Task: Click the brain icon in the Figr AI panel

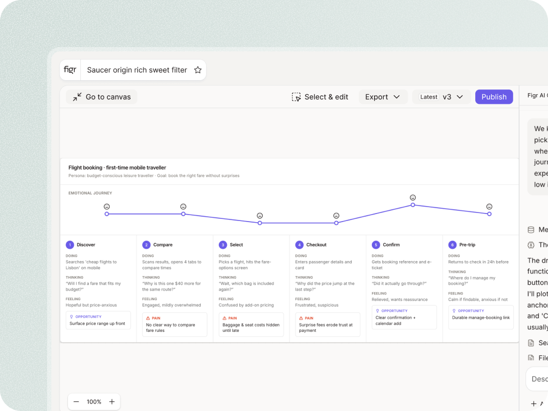Action: (531, 245)
